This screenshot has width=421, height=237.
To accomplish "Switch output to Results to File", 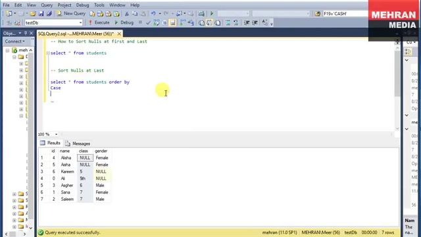I will [218, 23].
